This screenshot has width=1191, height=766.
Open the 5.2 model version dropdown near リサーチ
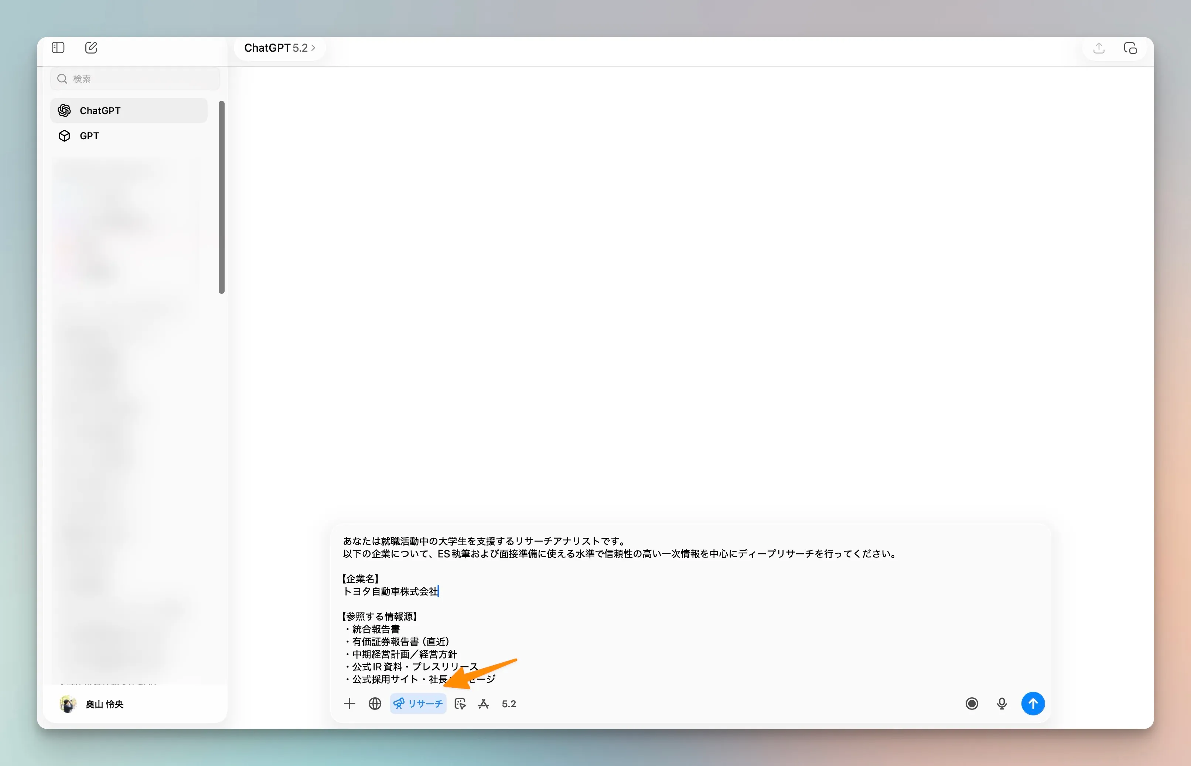point(508,703)
